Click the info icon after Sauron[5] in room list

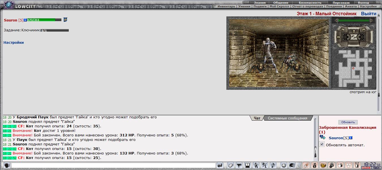tap(351, 138)
